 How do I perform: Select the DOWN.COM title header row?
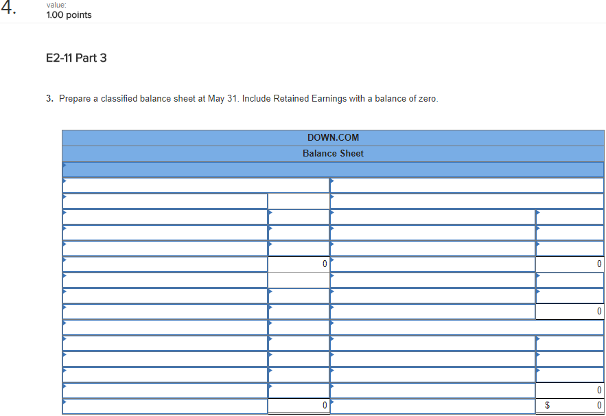[x=333, y=137]
